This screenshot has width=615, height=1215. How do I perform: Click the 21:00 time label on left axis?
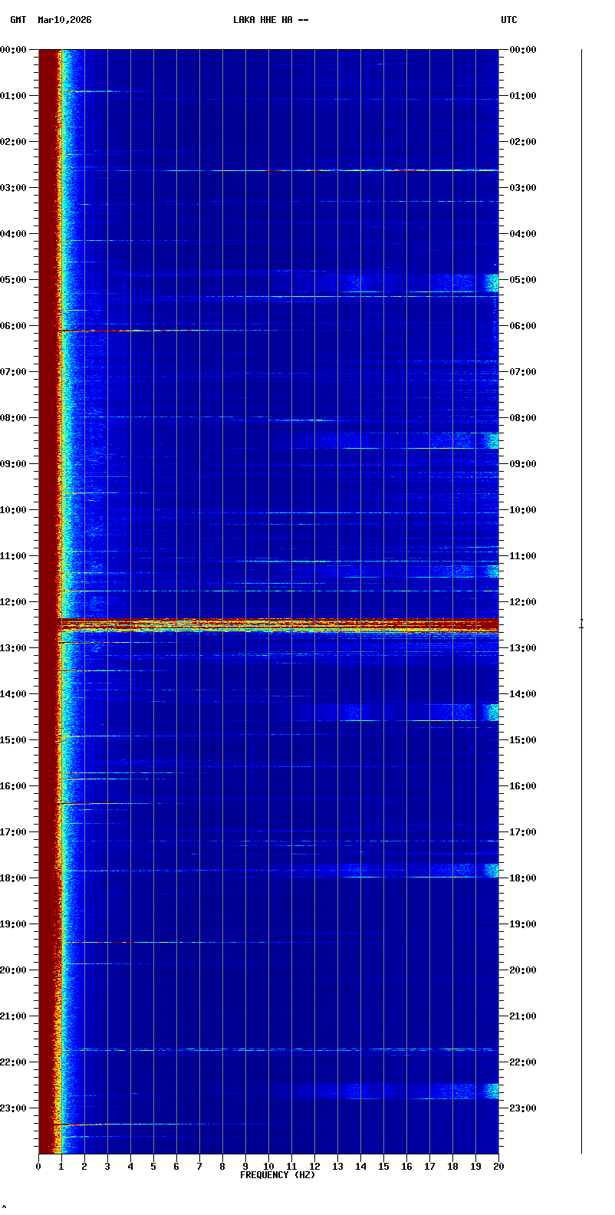14,1016
